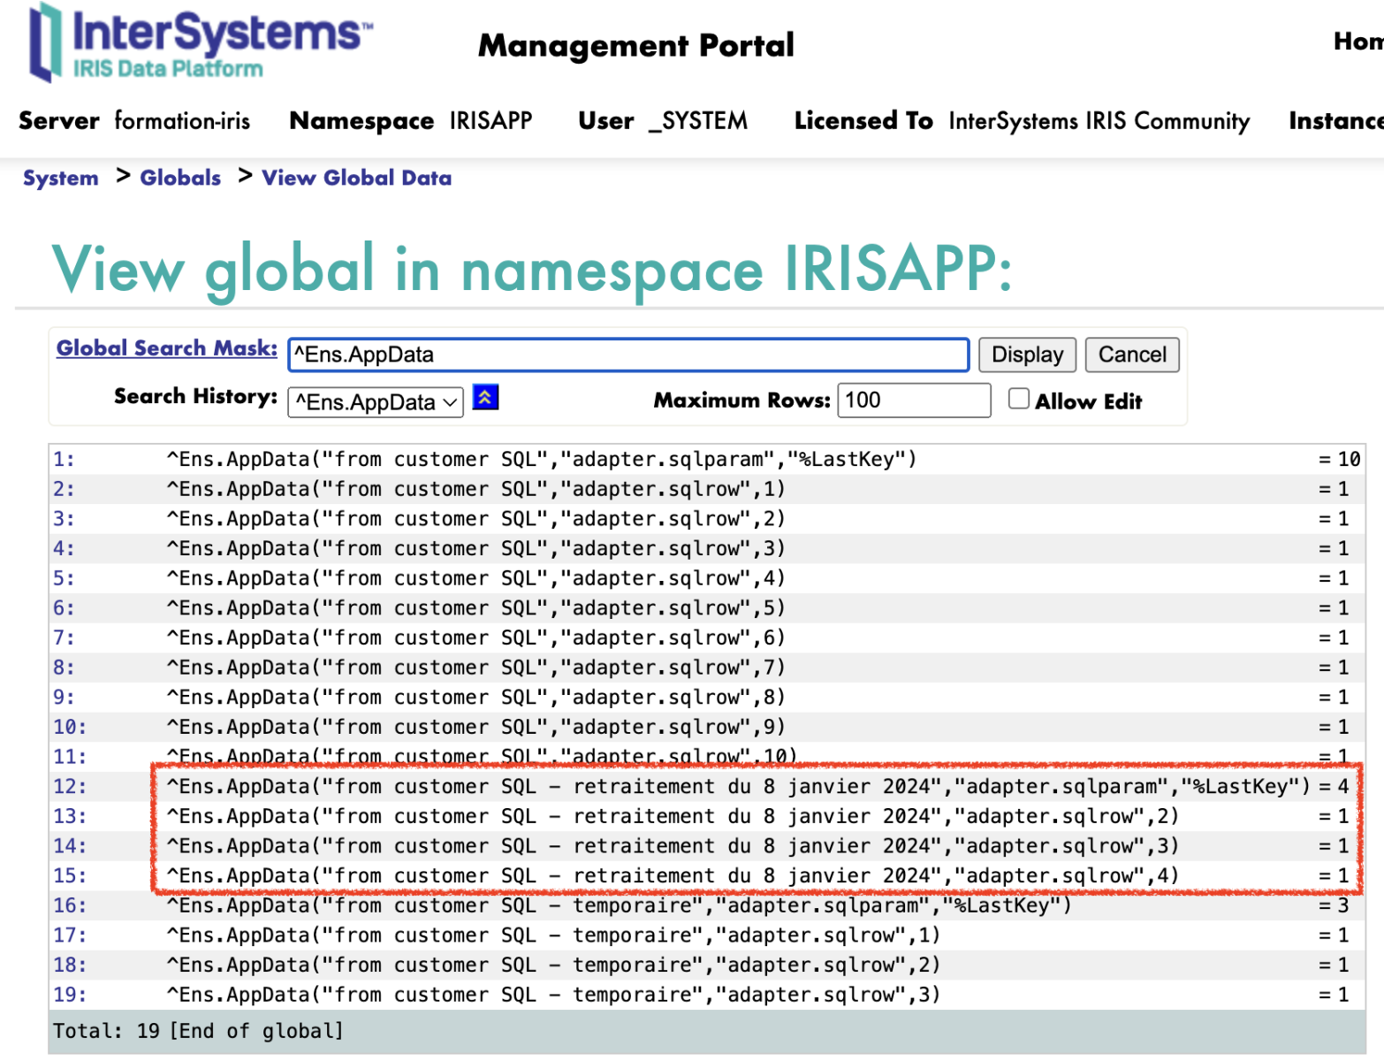Viewport: 1384px width, 1061px height.
Task: Select row 15 retraitement sqlrow 4 entry
Action: click(672, 875)
